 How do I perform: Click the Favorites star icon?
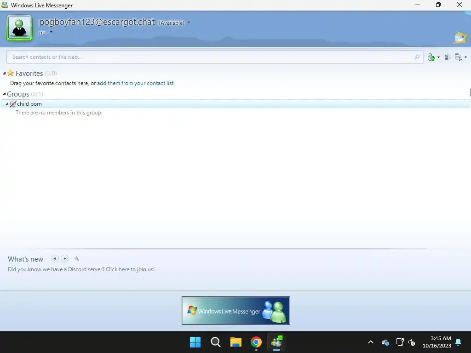[x=11, y=73]
